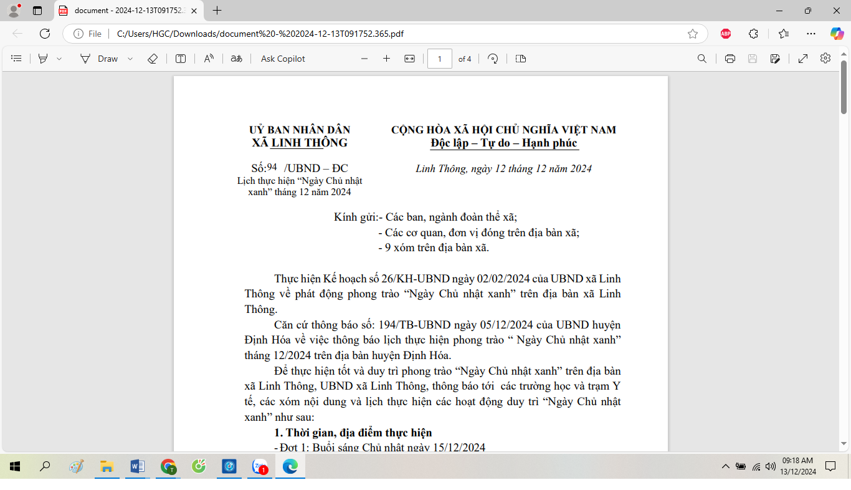This screenshot has width=851, height=490.
Task: Zoom in with the plus icon
Action: coord(386,59)
